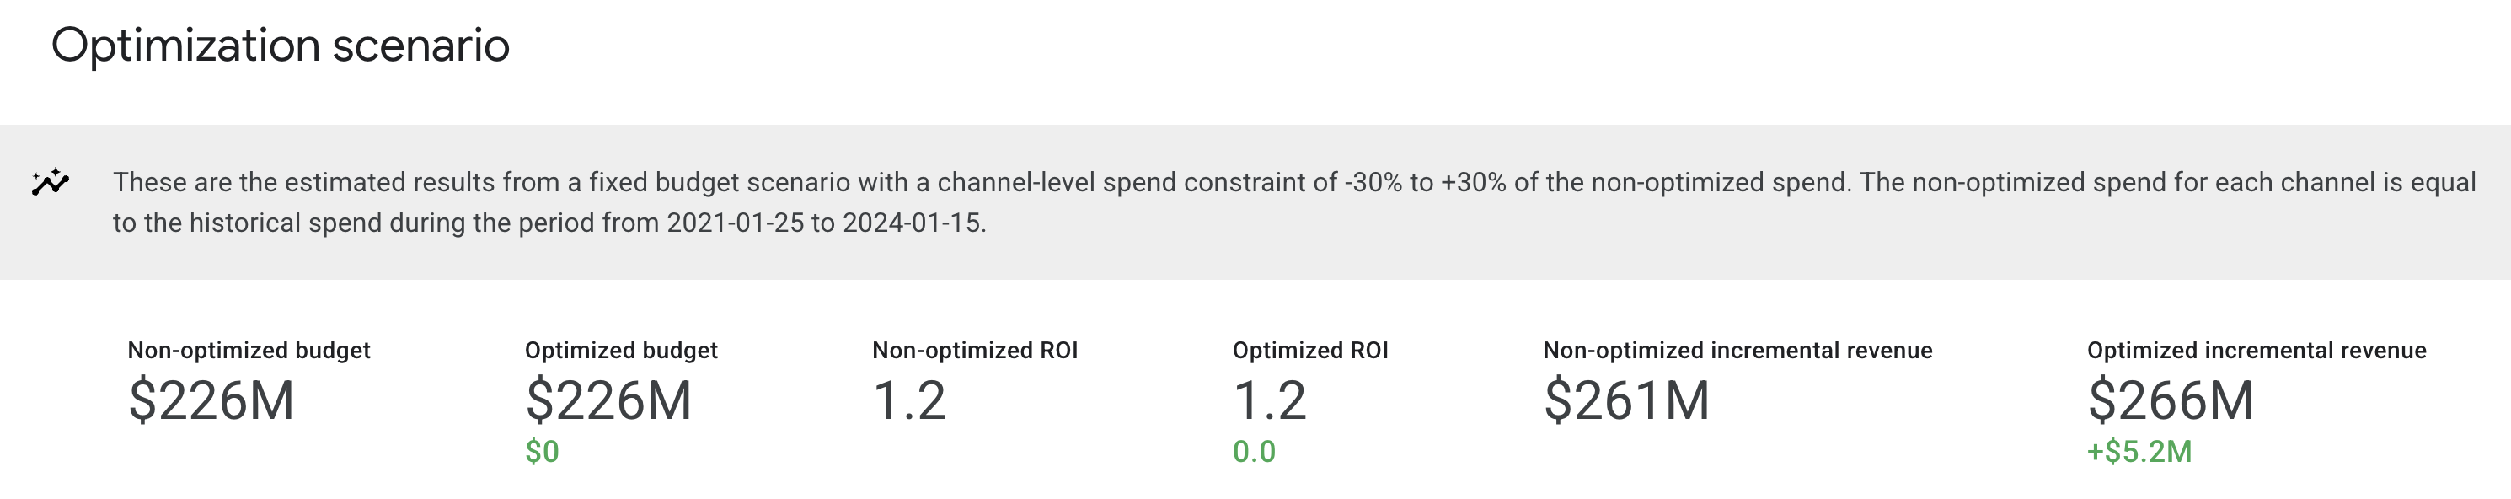Click the green 0.0 ROI change
Screen dimensions: 2511x499
(x=1254, y=451)
